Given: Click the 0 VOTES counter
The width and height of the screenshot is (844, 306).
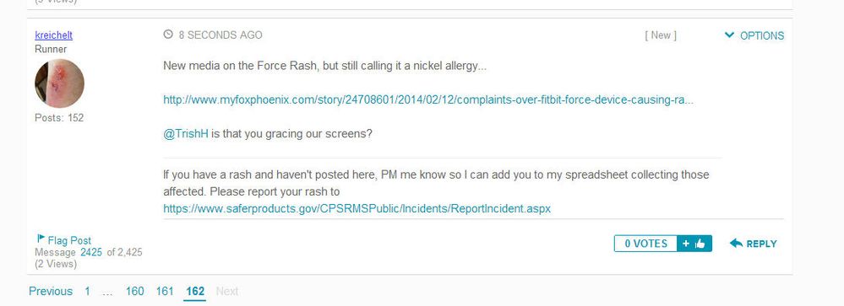Looking at the screenshot, I should tap(646, 244).
